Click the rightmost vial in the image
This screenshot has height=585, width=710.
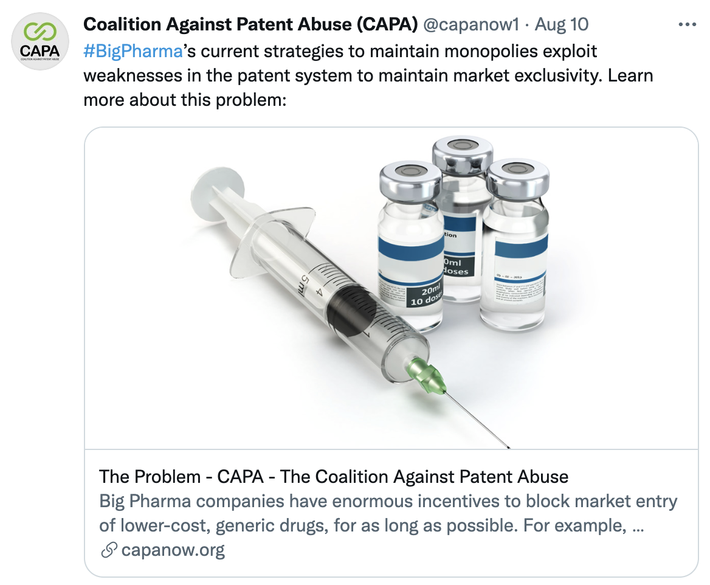point(514,244)
